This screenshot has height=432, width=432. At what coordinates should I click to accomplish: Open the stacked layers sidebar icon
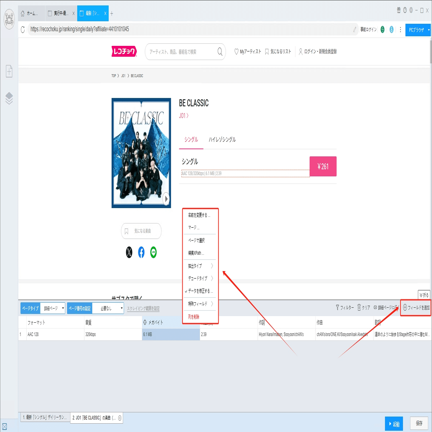pyautogui.click(x=9, y=98)
